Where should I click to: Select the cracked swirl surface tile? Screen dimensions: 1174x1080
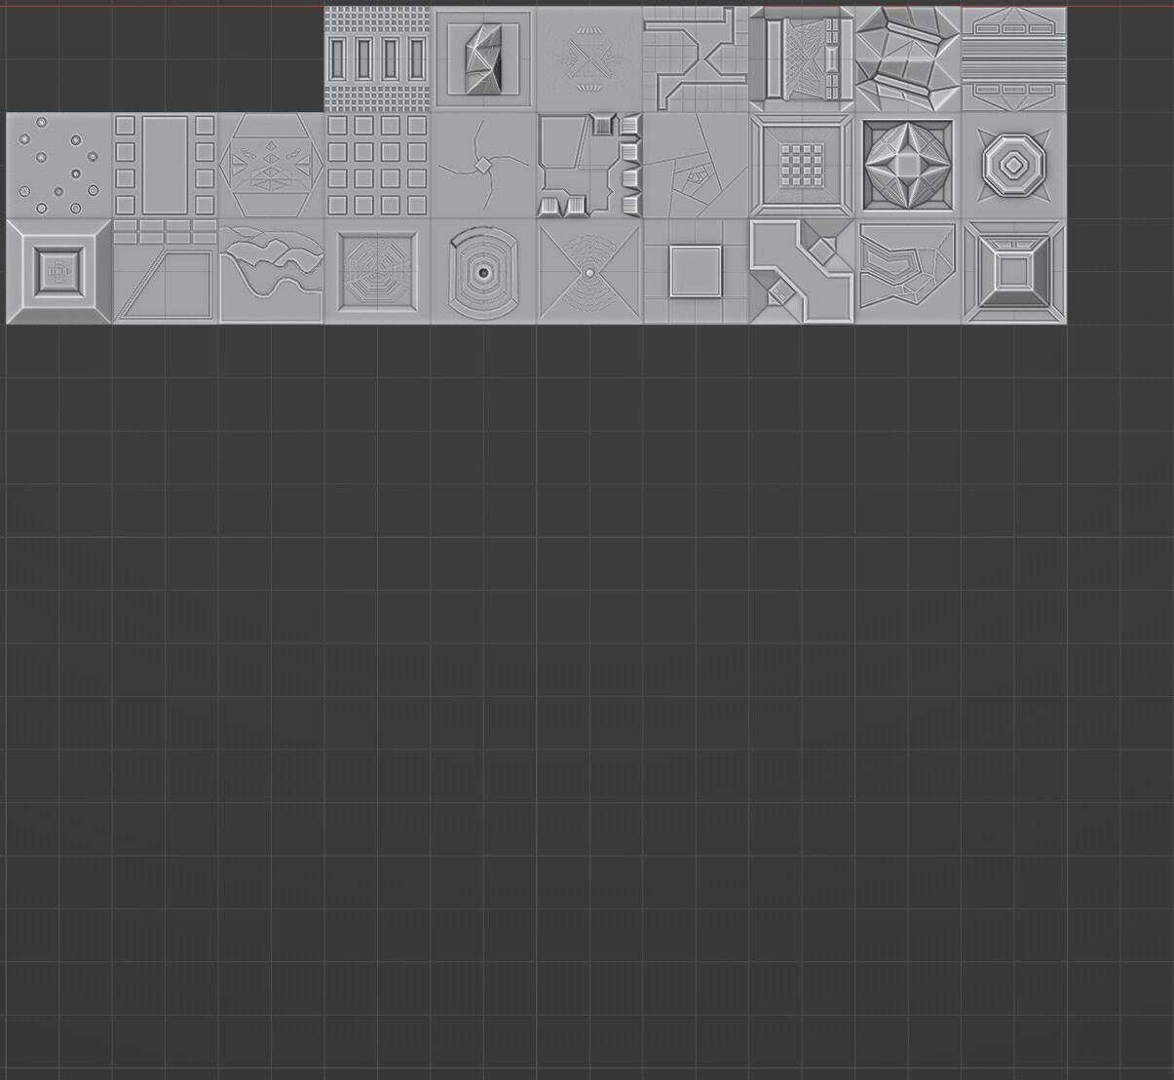point(483,164)
